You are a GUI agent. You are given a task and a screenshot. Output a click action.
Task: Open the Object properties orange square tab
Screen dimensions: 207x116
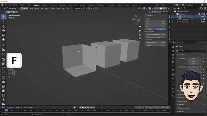[173, 74]
